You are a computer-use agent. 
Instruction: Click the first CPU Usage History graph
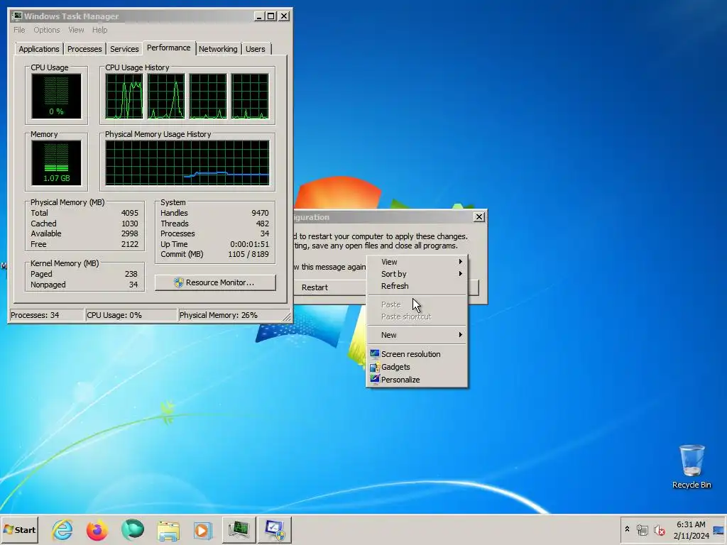point(124,96)
